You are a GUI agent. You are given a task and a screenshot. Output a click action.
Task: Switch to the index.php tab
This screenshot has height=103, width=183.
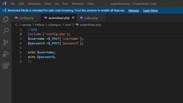coord(91,18)
